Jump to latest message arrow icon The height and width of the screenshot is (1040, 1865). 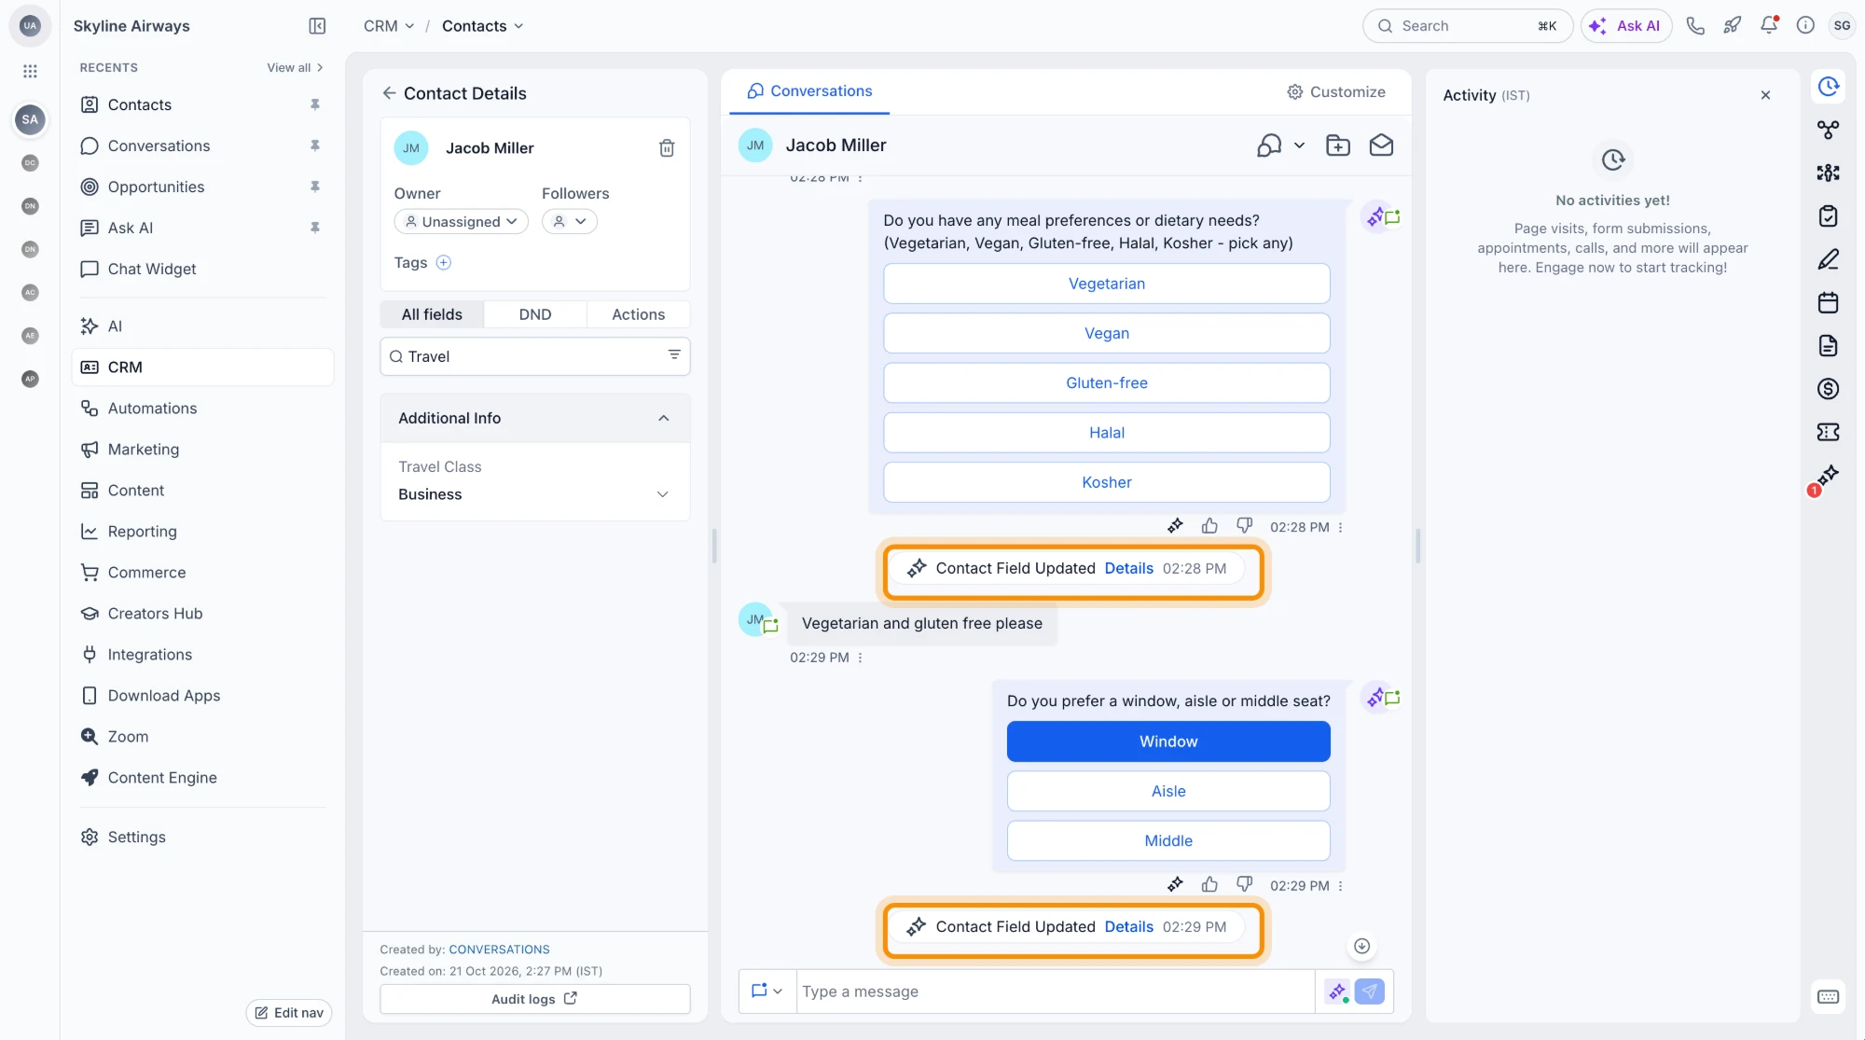1361,946
